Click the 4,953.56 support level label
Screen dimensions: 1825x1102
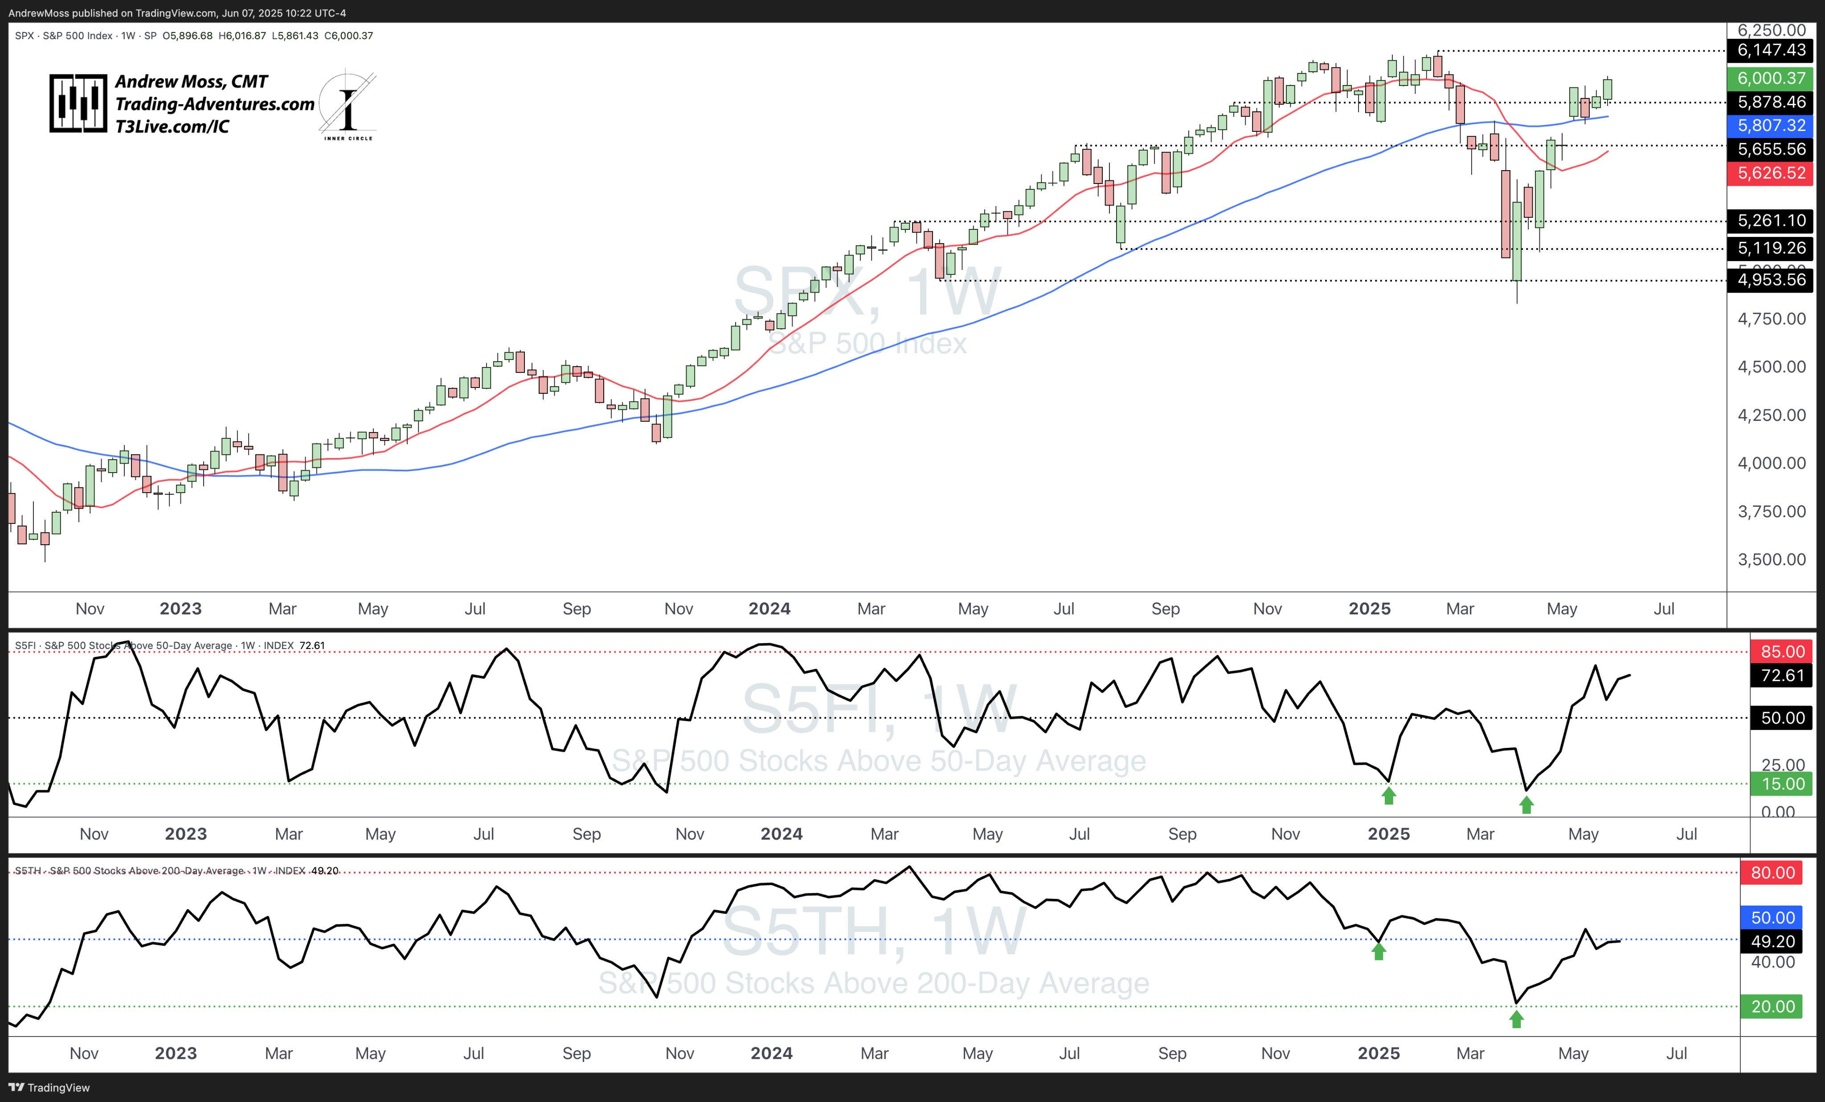[x=1771, y=280]
